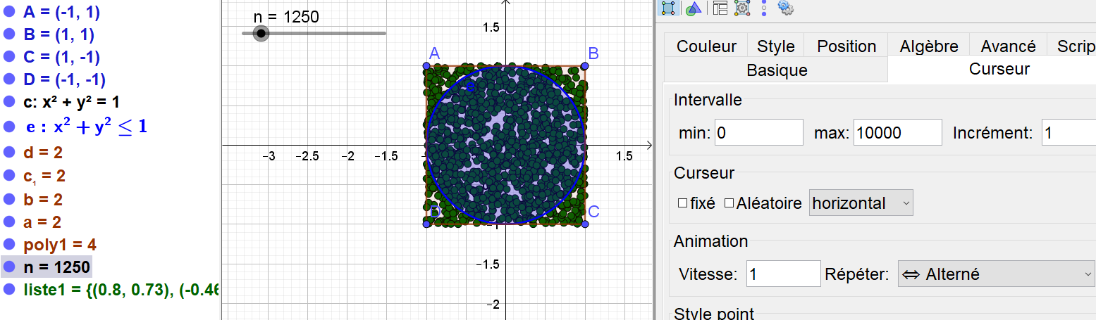Toggle visibility bullet of a = 2
1096x320 pixels.
pyautogui.click(x=9, y=222)
